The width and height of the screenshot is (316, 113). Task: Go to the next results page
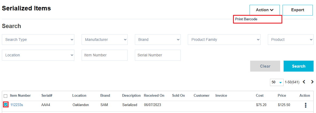pos(312,82)
